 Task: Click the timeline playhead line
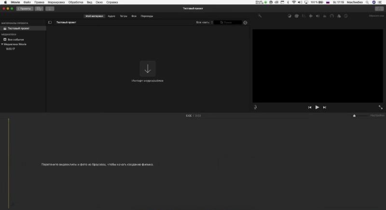click(x=9, y=163)
